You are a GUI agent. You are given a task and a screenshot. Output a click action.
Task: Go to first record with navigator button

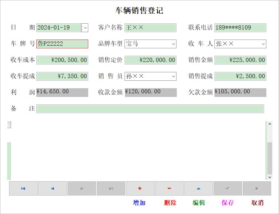[x=23, y=188]
